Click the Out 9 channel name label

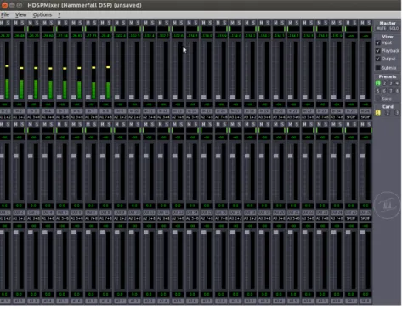click(120, 212)
